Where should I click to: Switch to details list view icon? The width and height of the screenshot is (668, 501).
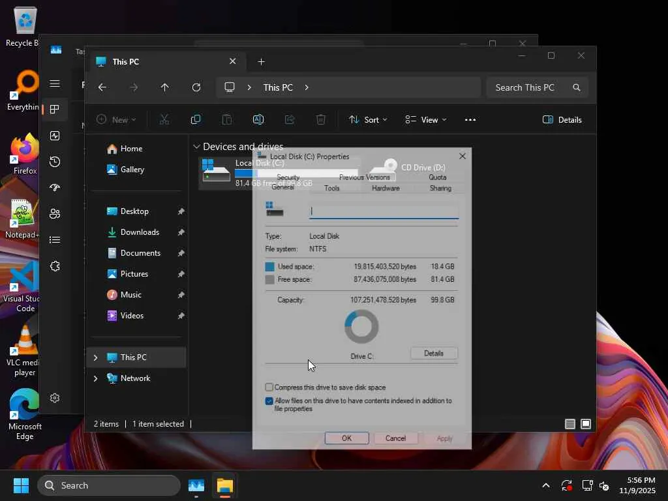(570, 424)
